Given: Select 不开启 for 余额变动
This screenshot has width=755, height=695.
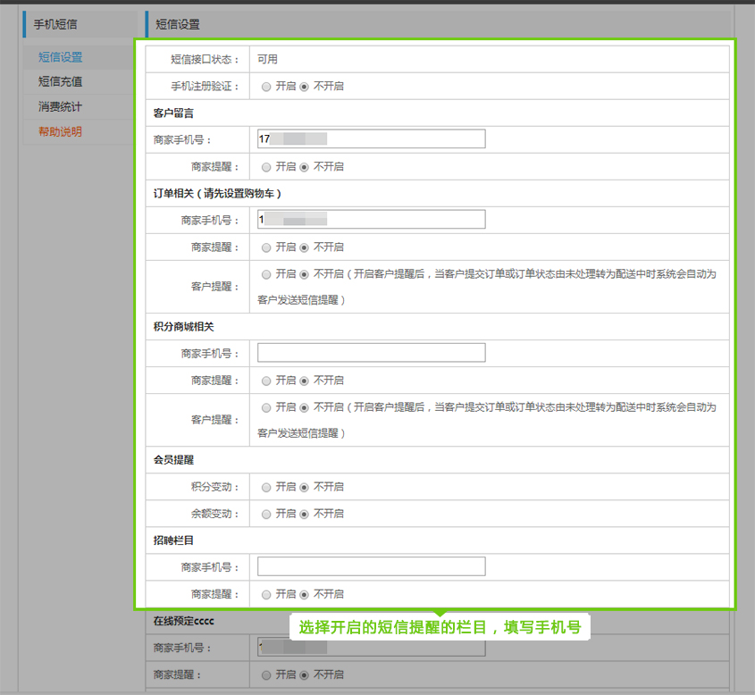Looking at the screenshot, I should tap(305, 514).
